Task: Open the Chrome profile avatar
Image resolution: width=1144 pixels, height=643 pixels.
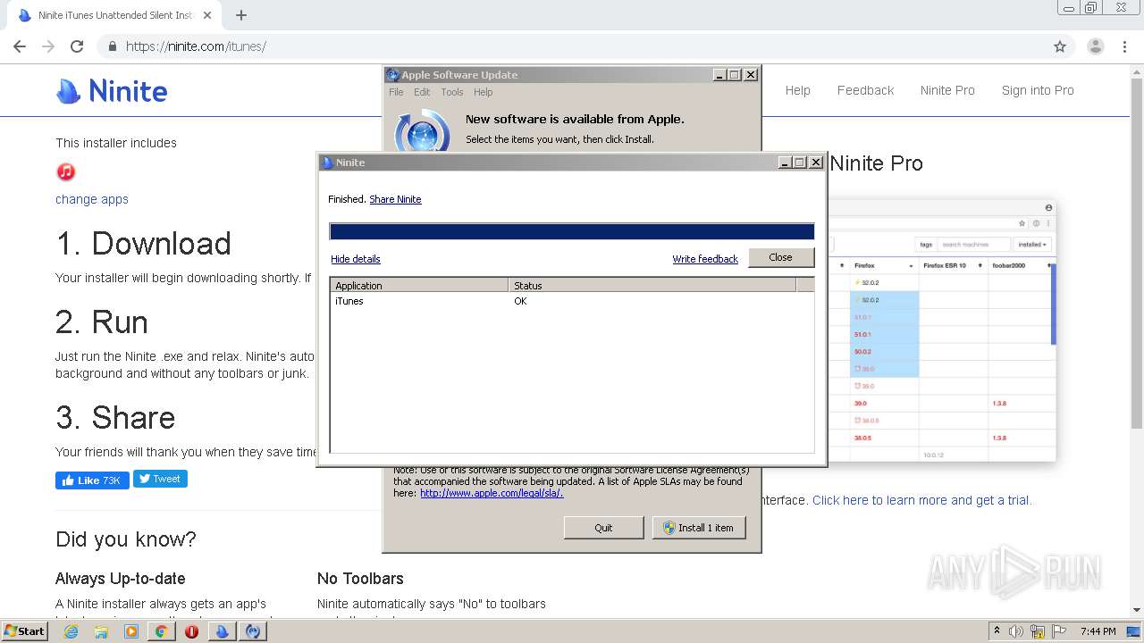Action: point(1096,46)
